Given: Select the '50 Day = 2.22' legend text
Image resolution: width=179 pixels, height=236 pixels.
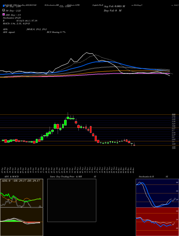Looking at the screenshot, I should tap(13, 11).
